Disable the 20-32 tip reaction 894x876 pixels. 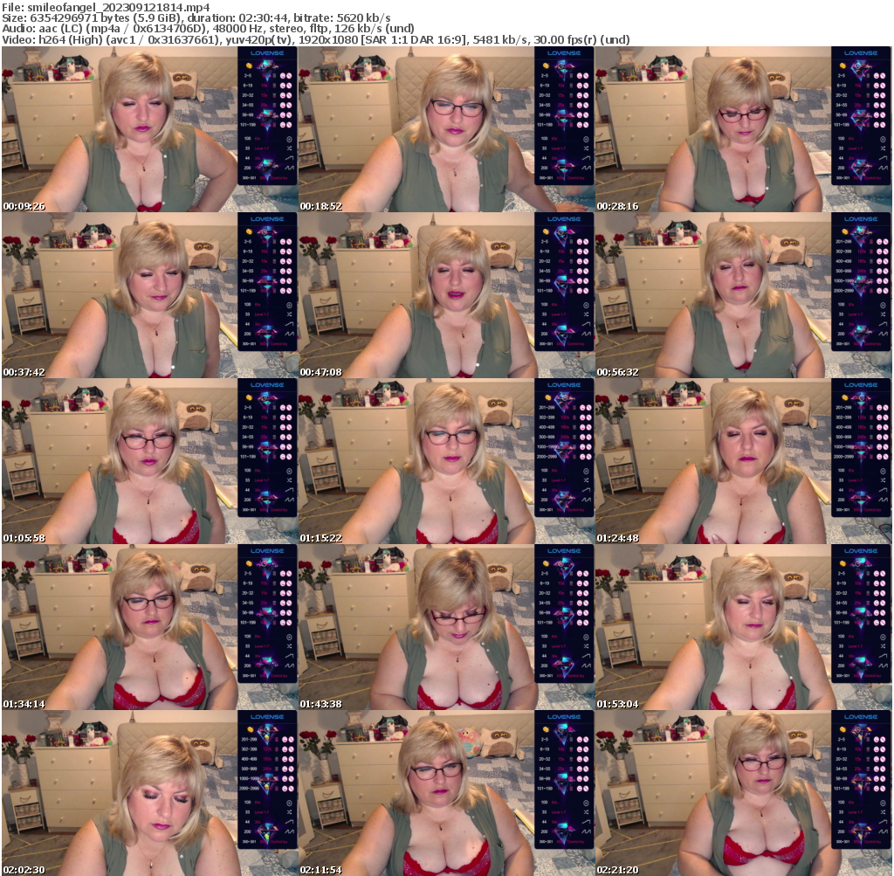coord(289,95)
